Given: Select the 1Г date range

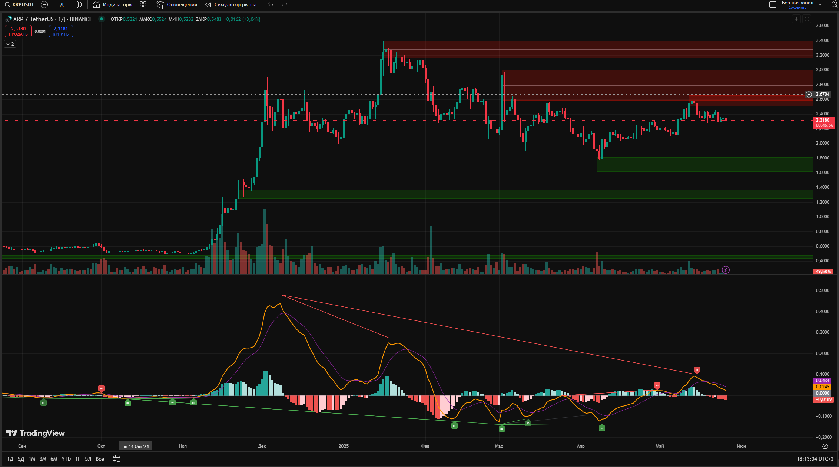Looking at the screenshot, I should pos(78,459).
